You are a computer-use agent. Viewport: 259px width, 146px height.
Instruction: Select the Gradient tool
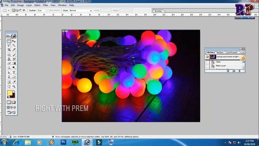pos(14,63)
